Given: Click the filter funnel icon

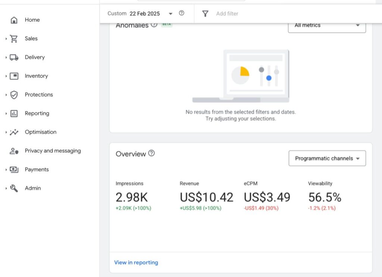Looking at the screenshot, I should tap(205, 14).
